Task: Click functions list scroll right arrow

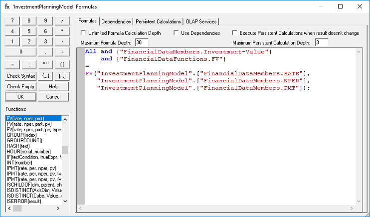Action: 58,208
